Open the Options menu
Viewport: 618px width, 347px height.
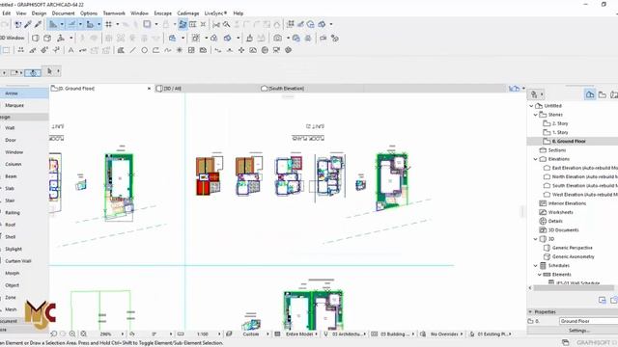[x=89, y=13]
